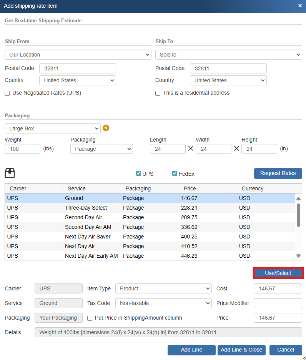Image resolution: width=306 pixels, height=360 pixels.
Task: Click Add Line & Close button
Action: click(x=241, y=350)
